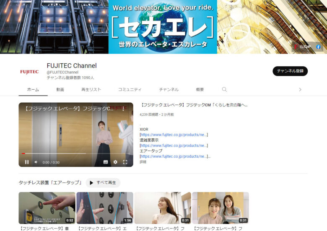Click the FUJITEC Channel name heading
Viewport: 327px width, 231px height.
coord(72,66)
